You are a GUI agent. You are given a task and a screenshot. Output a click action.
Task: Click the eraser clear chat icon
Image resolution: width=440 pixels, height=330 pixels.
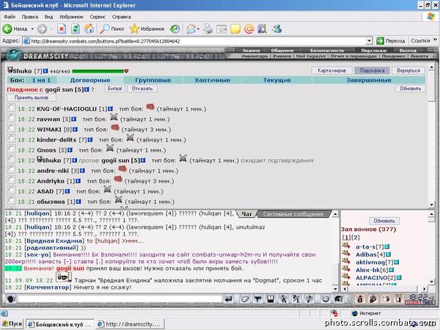(x=244, y=299)
